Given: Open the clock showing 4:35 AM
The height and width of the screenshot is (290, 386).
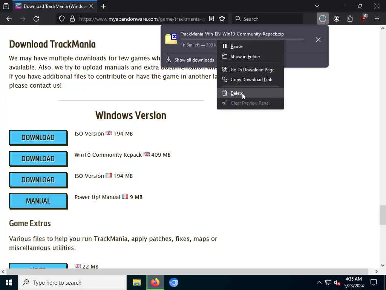Looking at the screenshot, I should coord(354,282).
